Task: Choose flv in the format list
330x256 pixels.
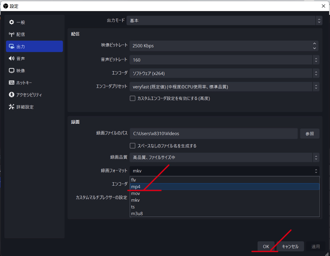Action: (x=225, y=180)
